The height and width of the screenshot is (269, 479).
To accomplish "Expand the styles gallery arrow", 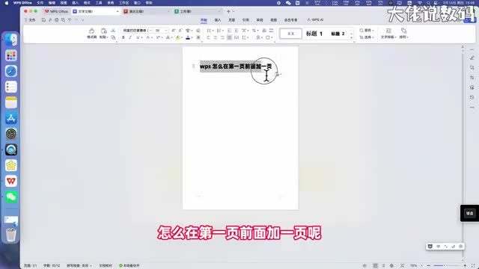I will 352,37.
